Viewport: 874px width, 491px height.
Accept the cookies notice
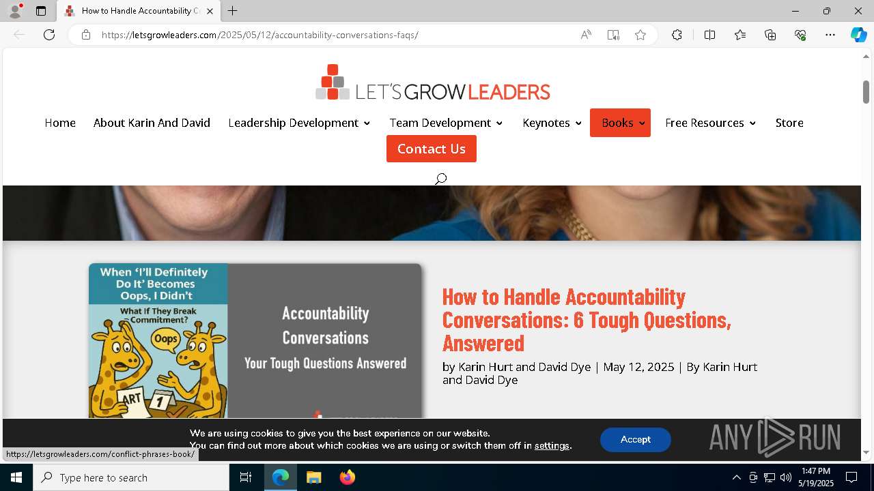pos(635,440)
